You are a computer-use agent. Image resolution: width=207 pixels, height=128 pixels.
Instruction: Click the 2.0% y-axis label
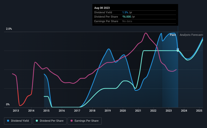tap(9, 29)
